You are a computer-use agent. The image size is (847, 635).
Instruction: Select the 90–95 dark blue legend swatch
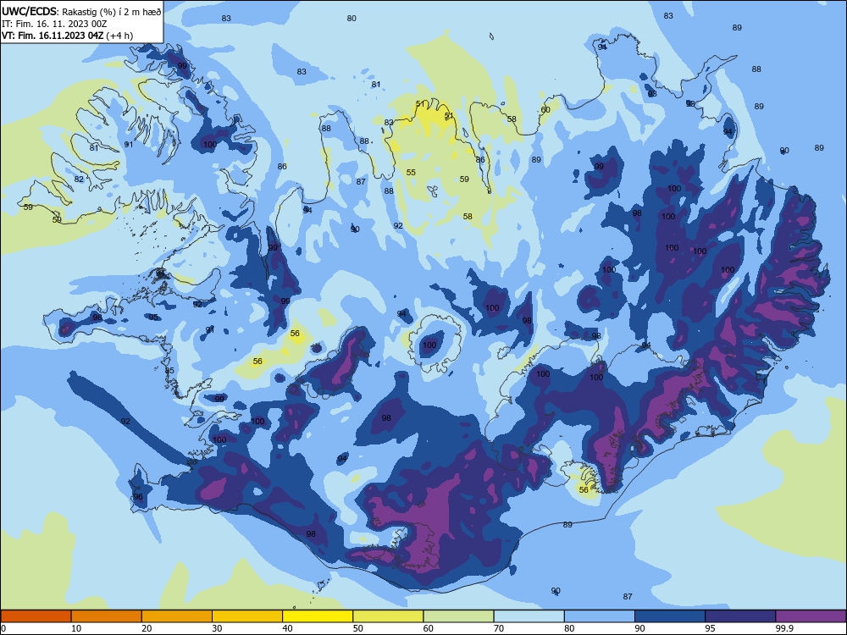point(670,616)
